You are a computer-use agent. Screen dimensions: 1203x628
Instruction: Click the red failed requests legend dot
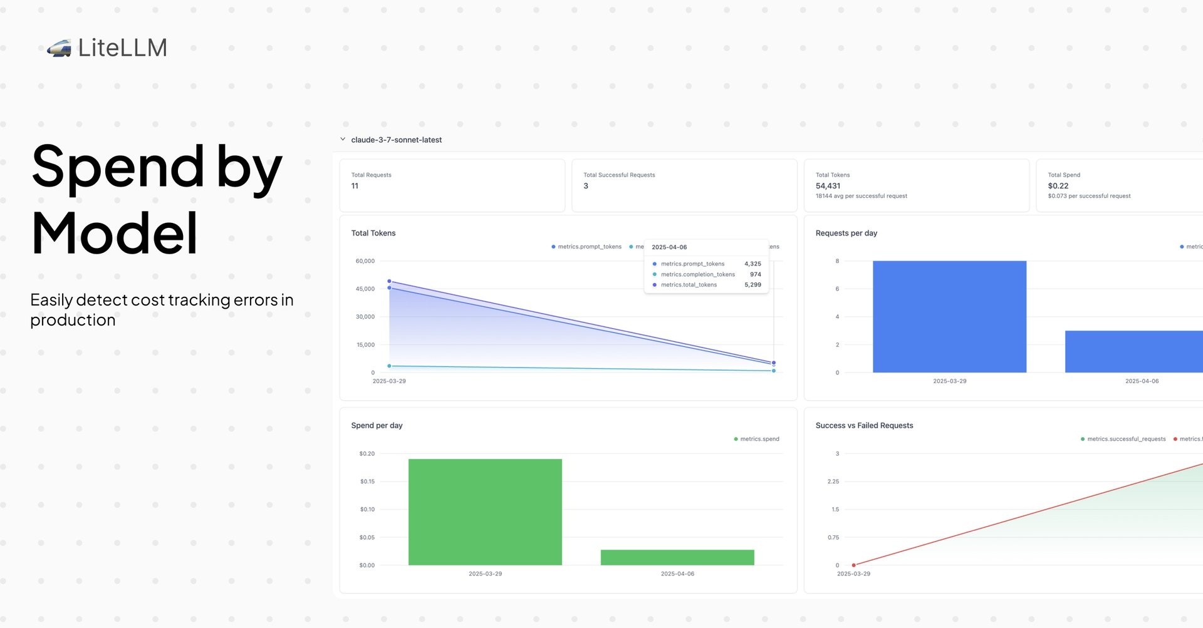1175,439
